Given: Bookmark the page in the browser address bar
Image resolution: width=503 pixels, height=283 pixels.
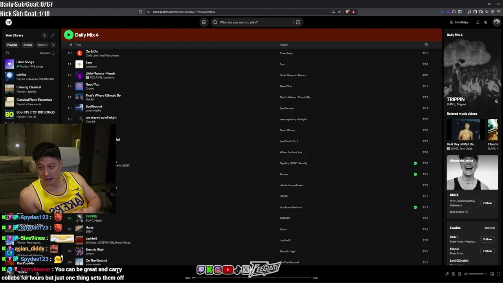Looking at the screenshot, I should pyautogui.click(x=141, y=12).
